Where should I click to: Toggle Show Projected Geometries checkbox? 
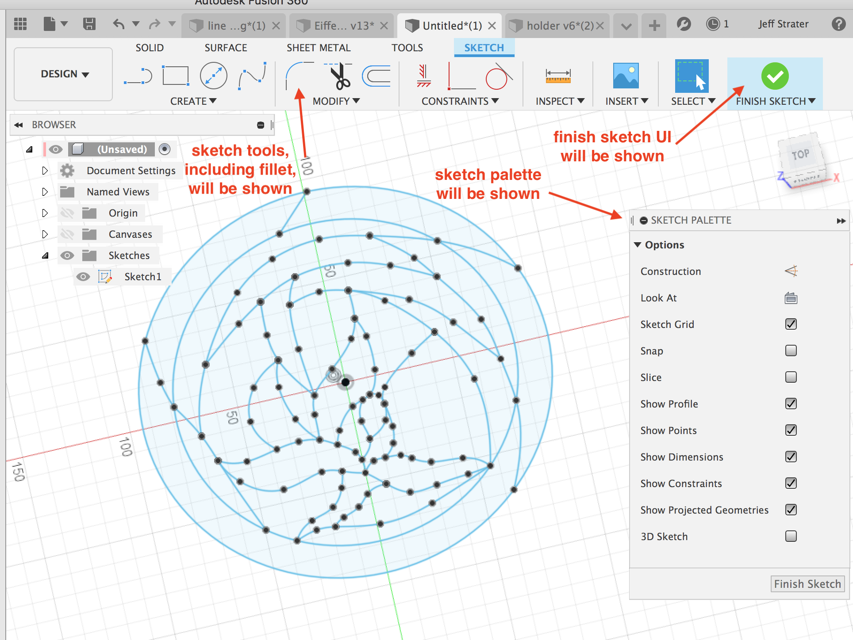[791, 510]
